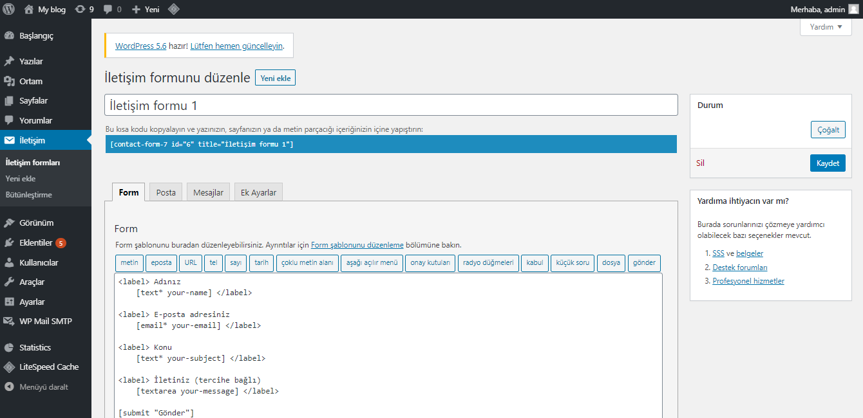Click the Araçlar wrench icon
The height and width of the screenshot is (418, 863).
tap(9, 282)
